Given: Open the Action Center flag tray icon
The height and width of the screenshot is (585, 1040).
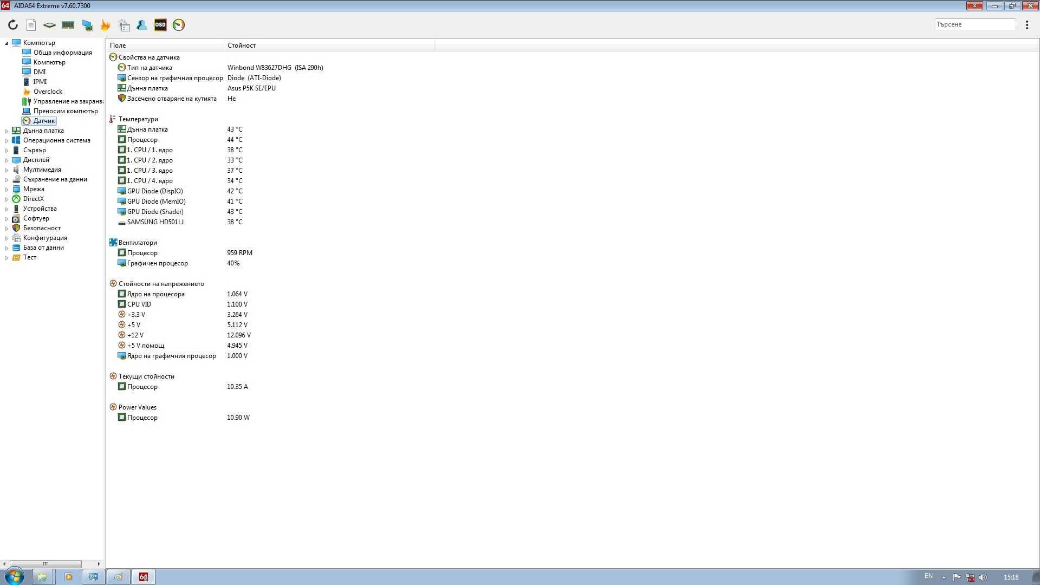Looking at the screenshot, I should [x=957, y=577].
